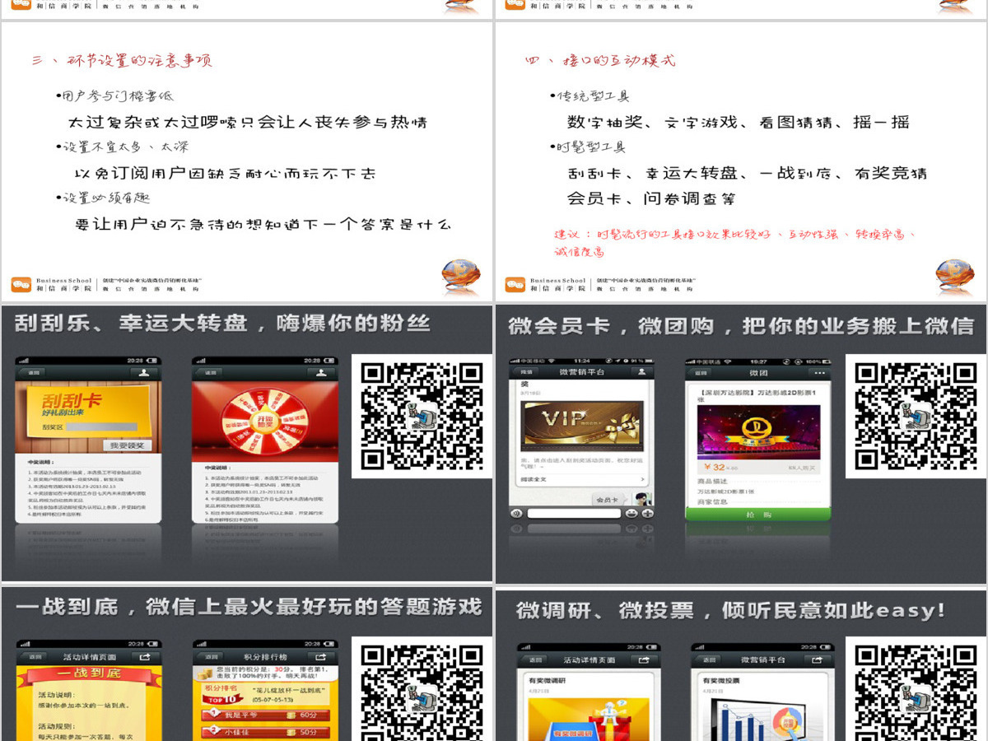Tap the emoji icon in the VIP chat phone

[x=631, y=513]
